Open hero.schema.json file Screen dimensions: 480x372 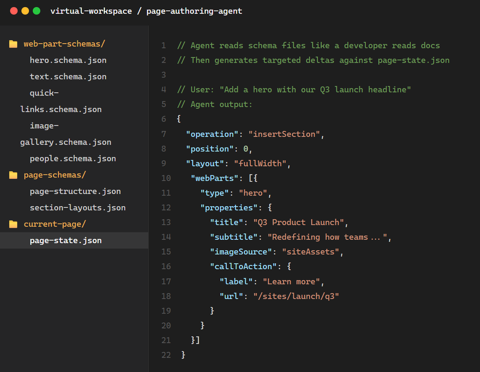(x=68, y=61)
